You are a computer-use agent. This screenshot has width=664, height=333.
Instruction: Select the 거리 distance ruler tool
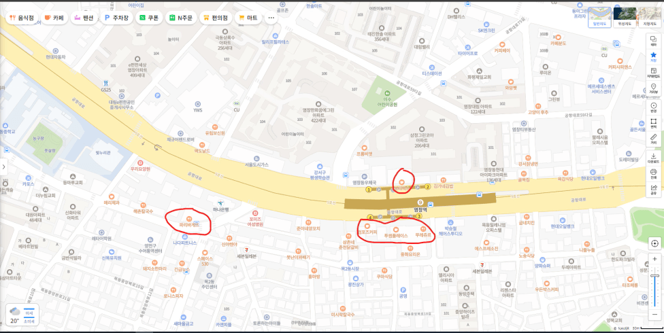[652, 139]
